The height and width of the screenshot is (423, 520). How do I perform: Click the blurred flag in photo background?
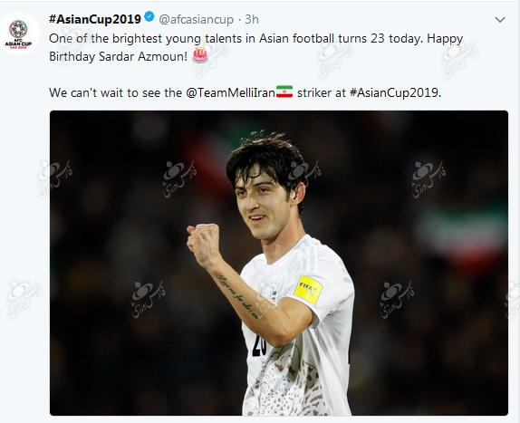(x=463, y=231)
